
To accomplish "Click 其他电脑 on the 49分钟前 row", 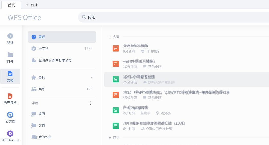I will (x=155, y=98).
